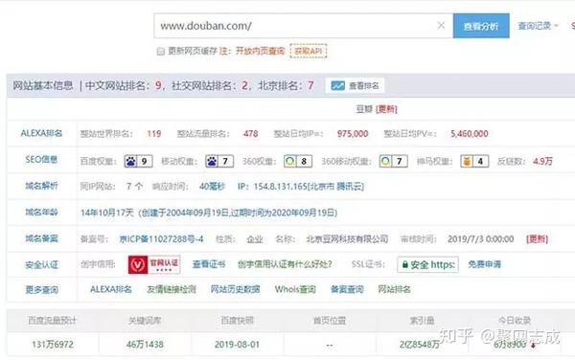The height and width of the screenshot is (360, 575).
Task: Click Baidu traffic estimate 131万6972
Action: pyautogui.click(x=53, y=345)
